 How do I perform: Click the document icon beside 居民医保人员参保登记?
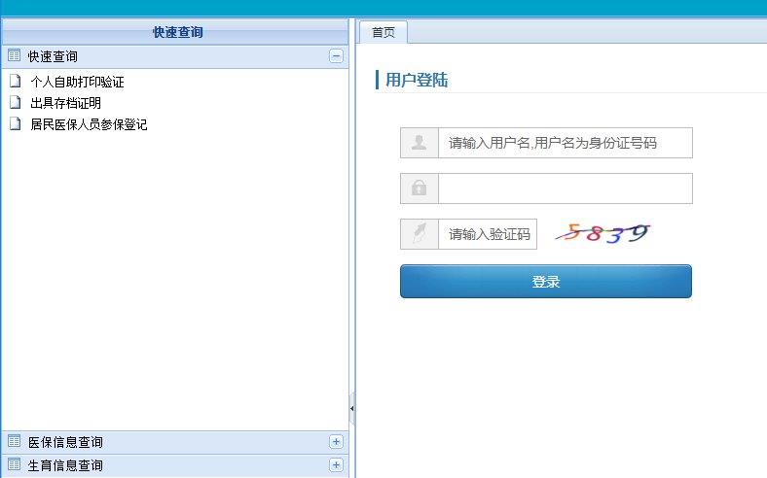click(x=16, y=124)
